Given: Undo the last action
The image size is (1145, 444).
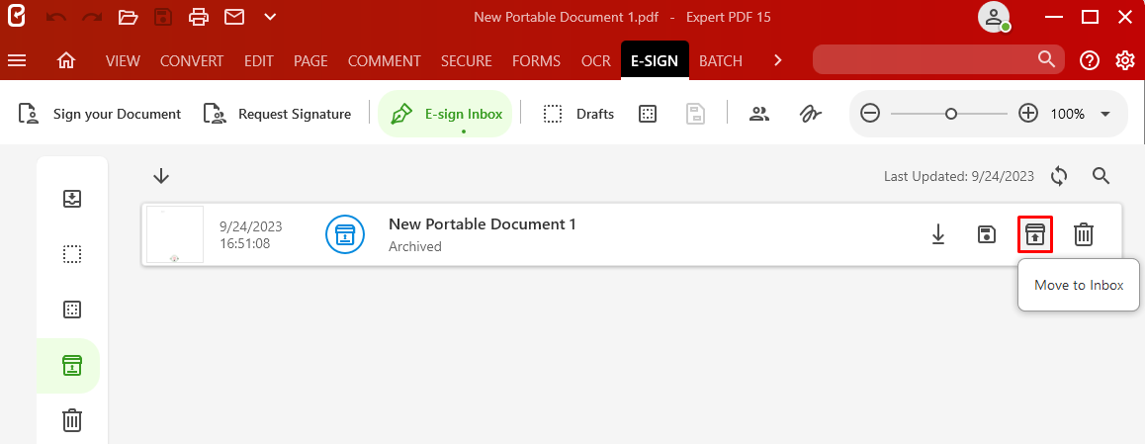Looking at the screenshot, I should tap(56, 17).
